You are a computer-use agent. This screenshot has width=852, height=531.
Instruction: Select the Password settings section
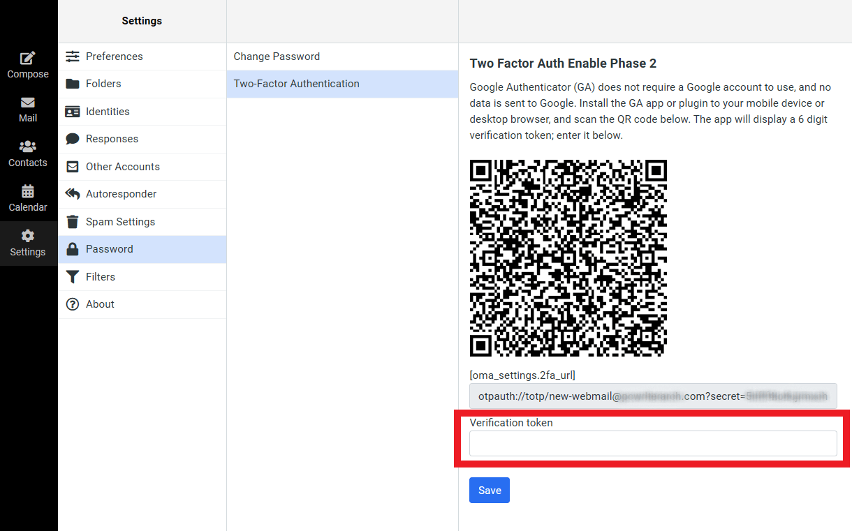[x=142, y=249]
